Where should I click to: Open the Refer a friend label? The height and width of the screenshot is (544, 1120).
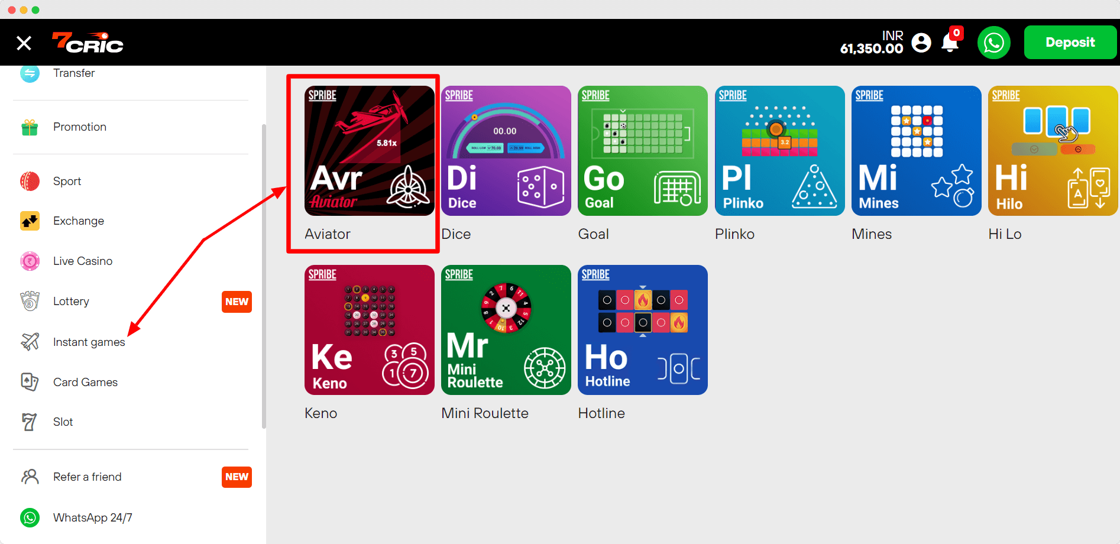(x=88, y=477)
